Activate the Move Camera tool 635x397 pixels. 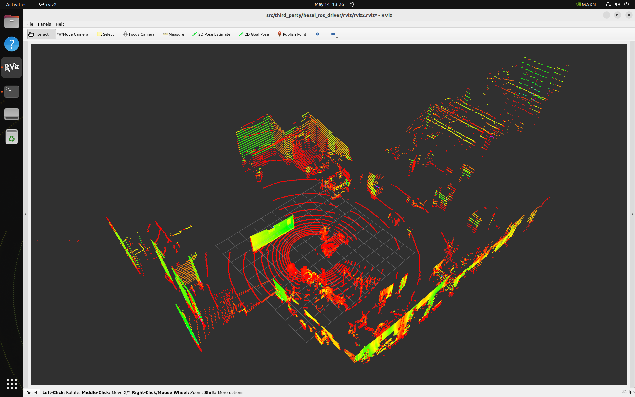[x=73, y=34]
